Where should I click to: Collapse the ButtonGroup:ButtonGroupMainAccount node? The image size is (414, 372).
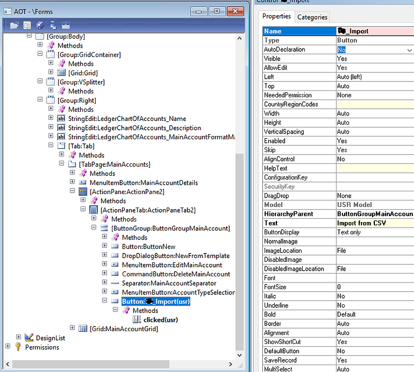pyautogui.click(x=94, y=227)
